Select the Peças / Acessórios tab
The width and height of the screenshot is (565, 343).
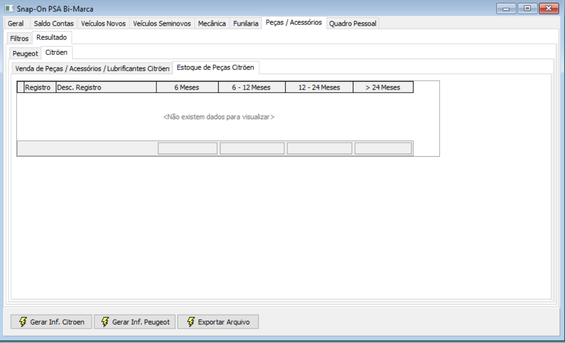(x=294, y=23)
